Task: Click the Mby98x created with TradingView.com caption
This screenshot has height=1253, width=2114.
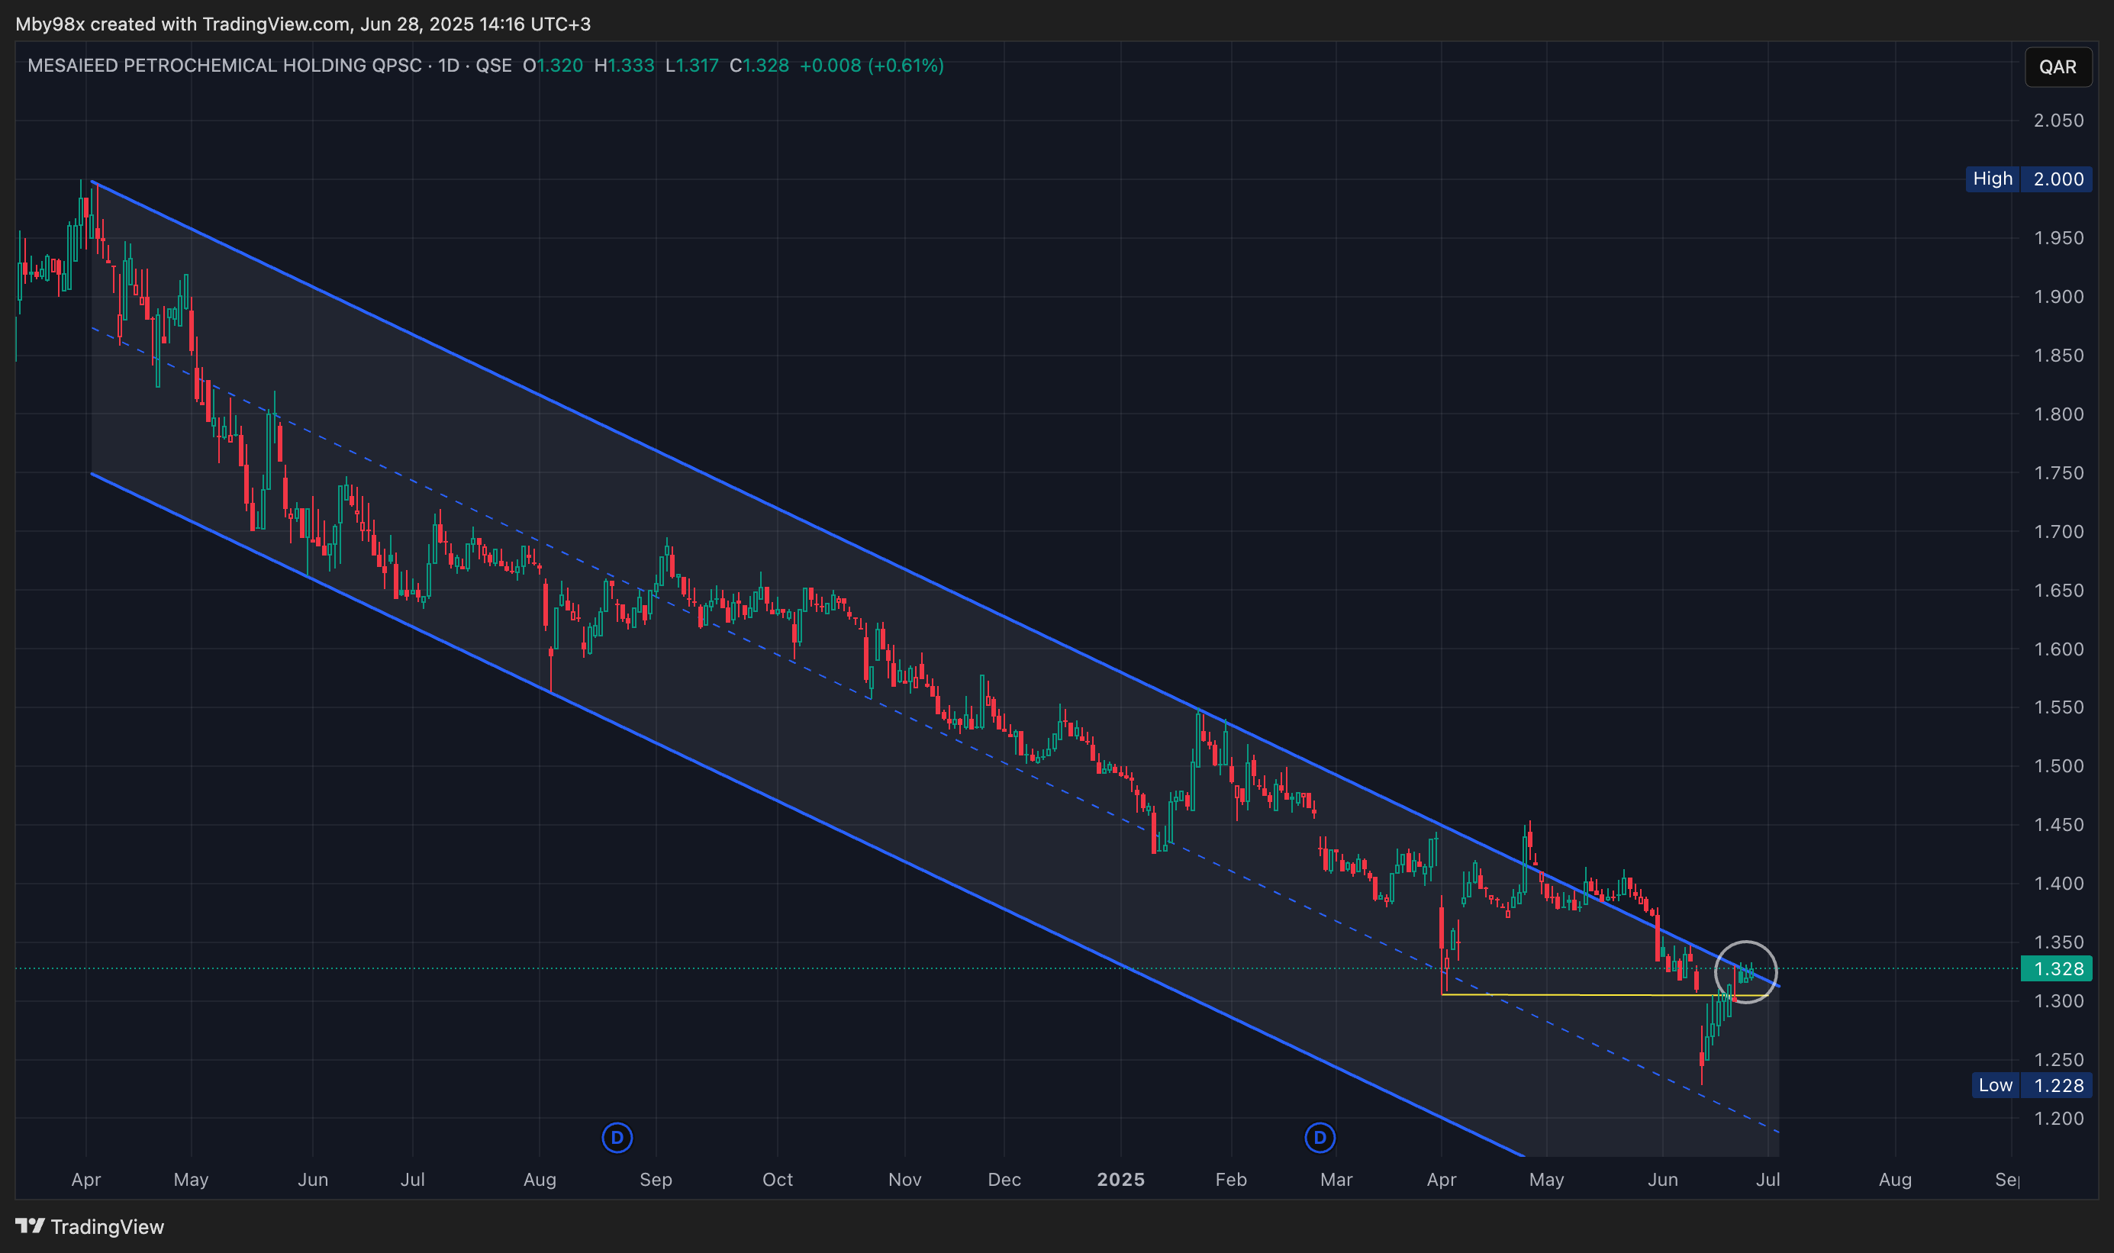Action: 303,24
